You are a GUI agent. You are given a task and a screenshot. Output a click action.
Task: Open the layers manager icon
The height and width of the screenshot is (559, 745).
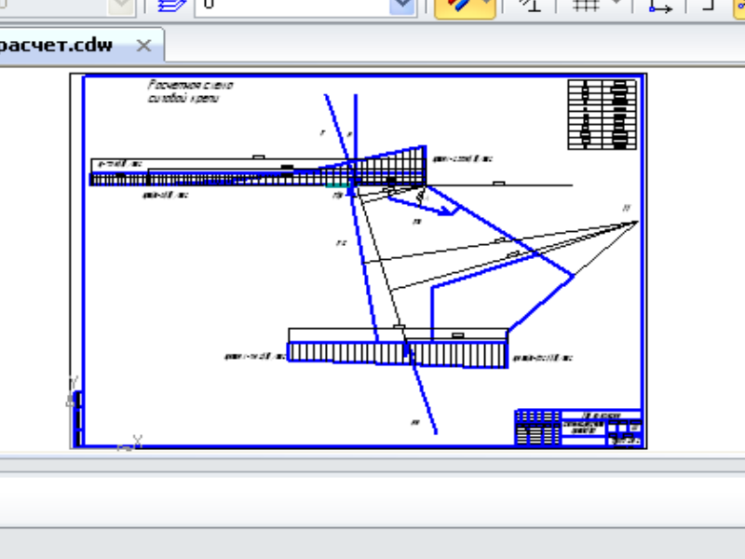[171, 6]
